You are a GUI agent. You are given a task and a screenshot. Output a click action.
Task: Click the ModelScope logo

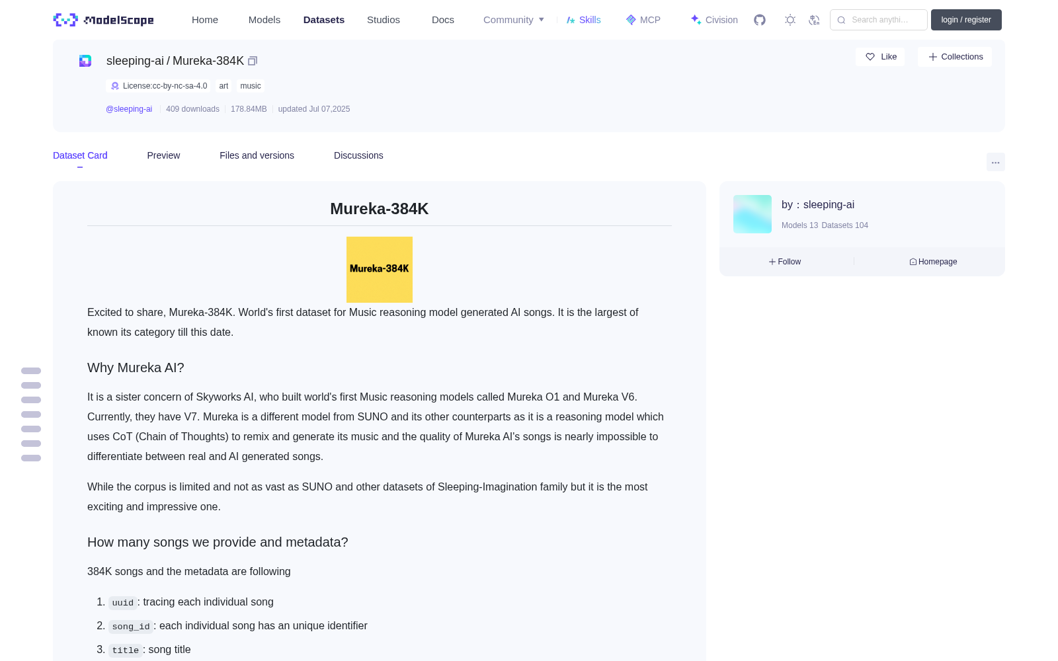(103, 20)
